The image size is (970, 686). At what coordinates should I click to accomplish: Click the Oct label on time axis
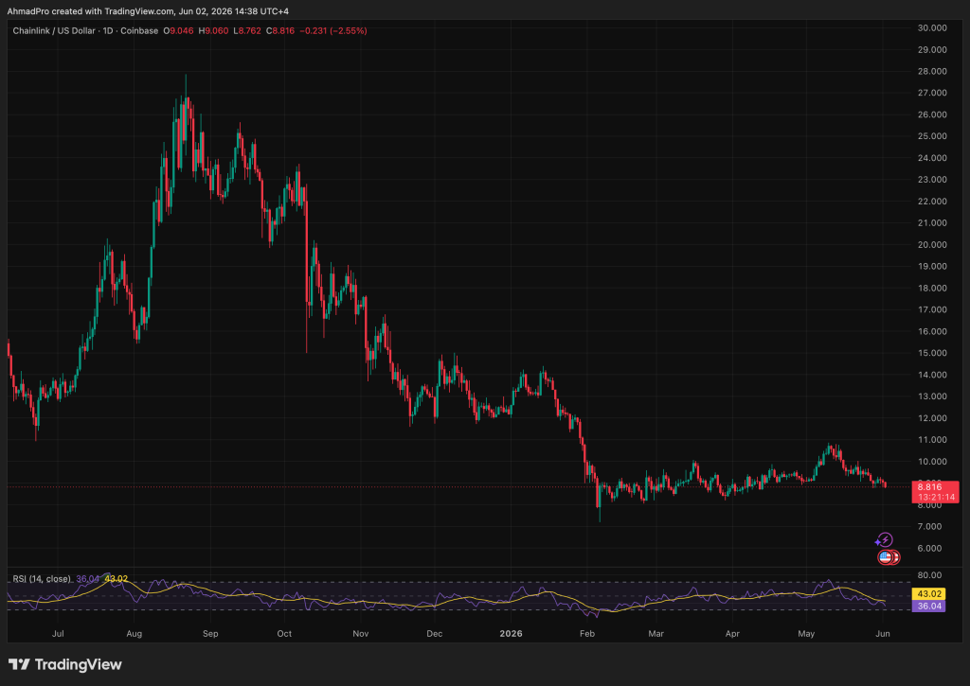coord(284,633)
